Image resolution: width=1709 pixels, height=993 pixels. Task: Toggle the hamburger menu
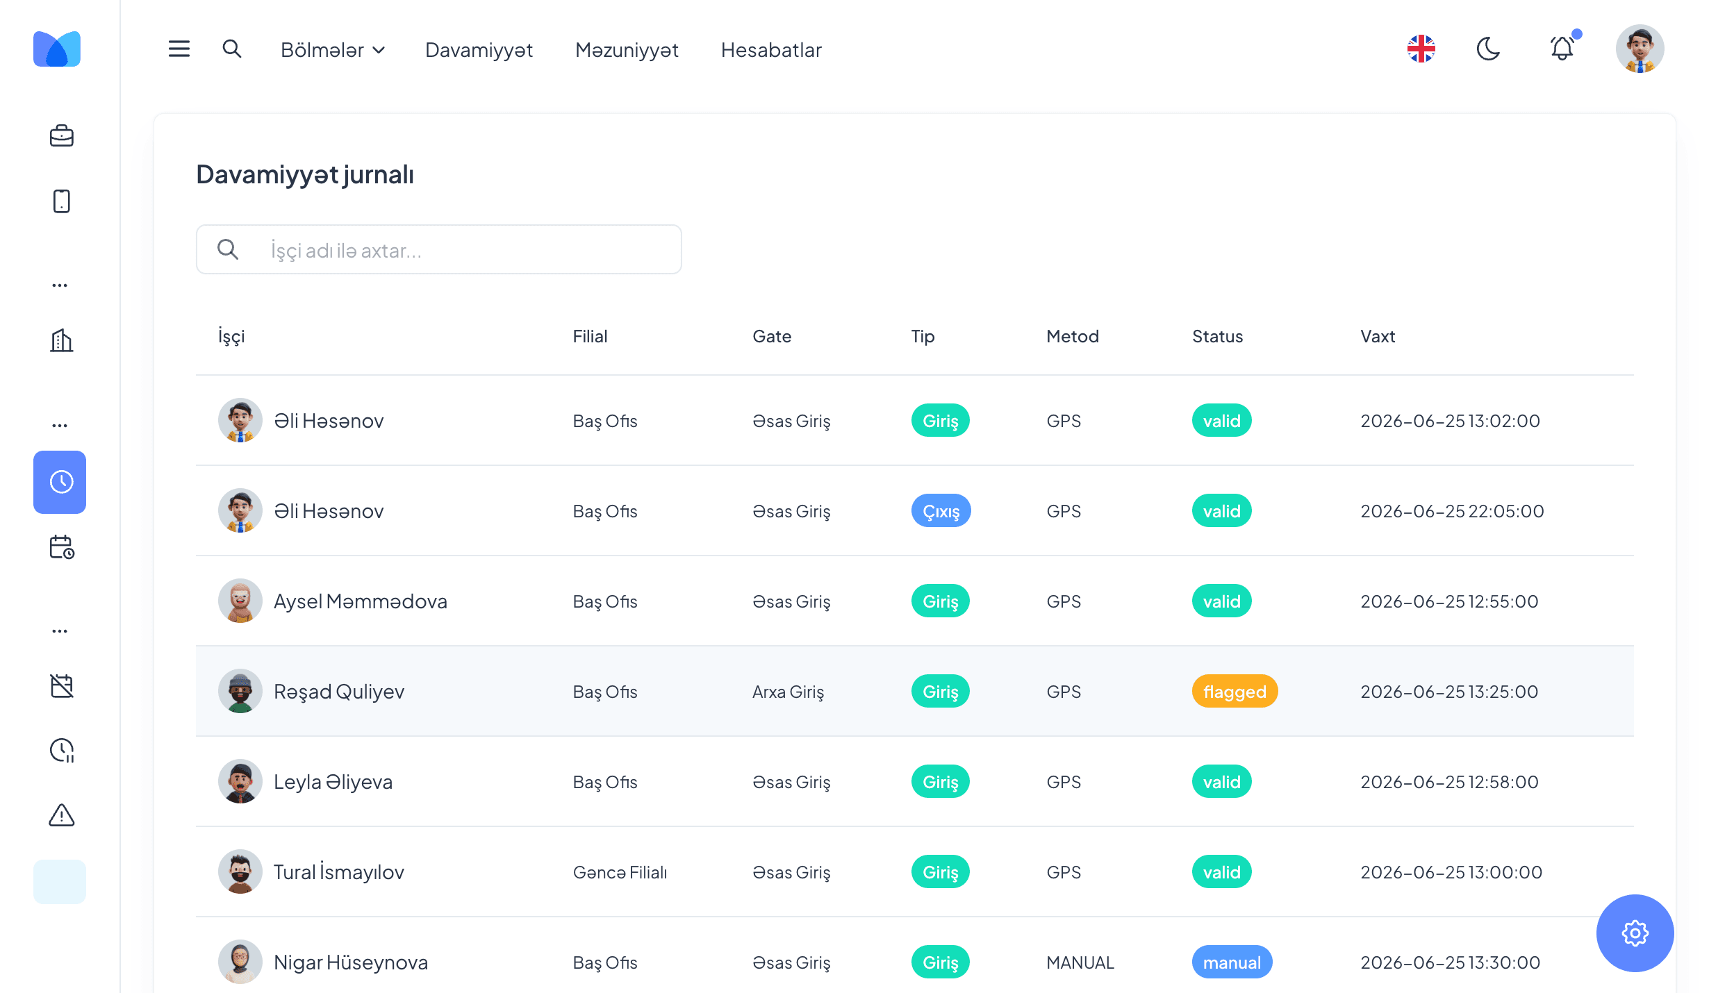point(179,49)
